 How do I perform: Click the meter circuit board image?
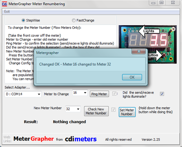coord(148,44)
